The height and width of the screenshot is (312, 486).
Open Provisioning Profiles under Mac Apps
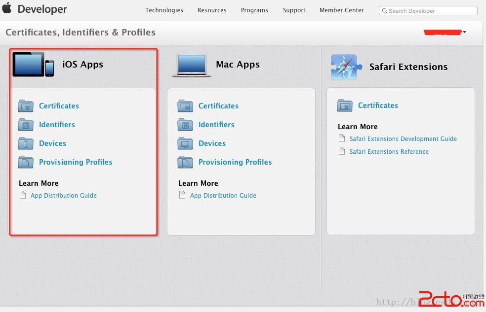pyautogui.click(x=235, y=162)
